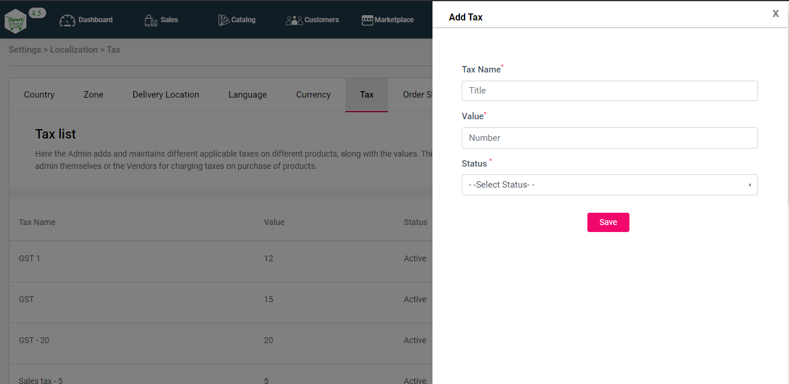Click the Customers people icon

(294, 20)
